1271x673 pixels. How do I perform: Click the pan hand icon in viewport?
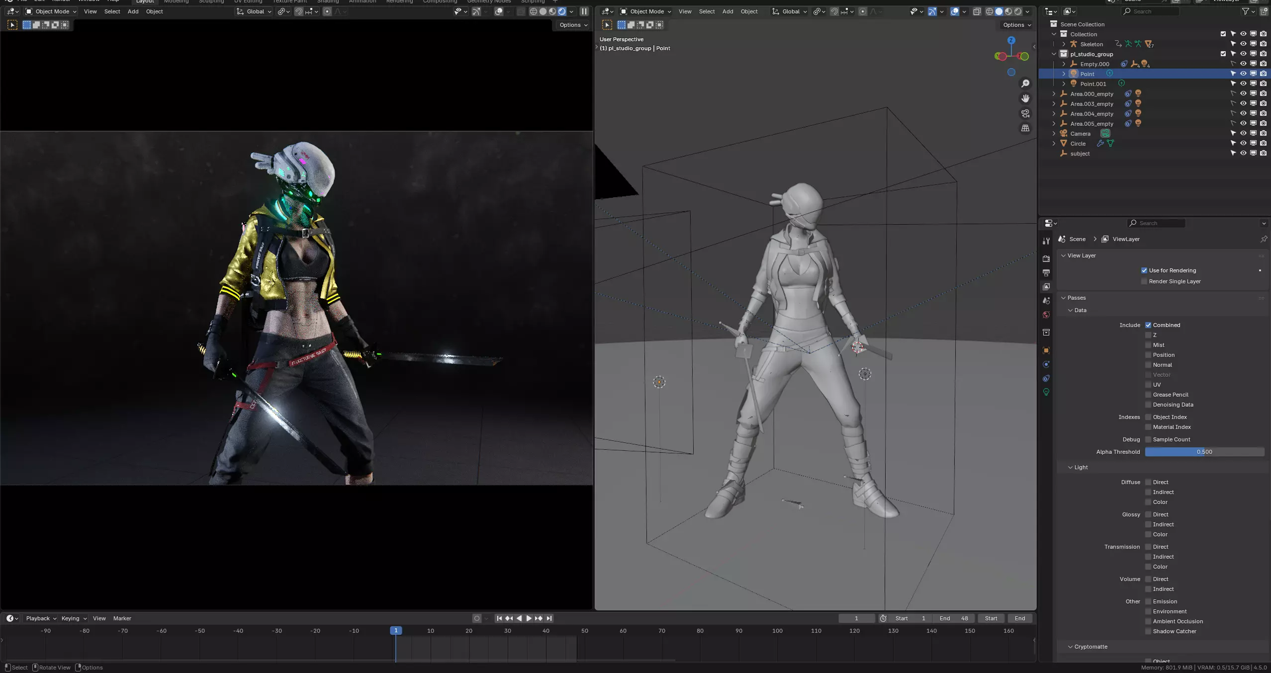[x=1025, y=98]
